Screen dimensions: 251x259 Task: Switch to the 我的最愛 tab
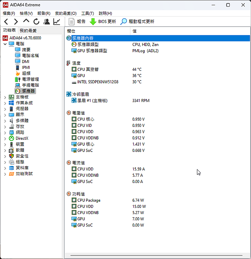pyautogui.click(x=28, y=31)
